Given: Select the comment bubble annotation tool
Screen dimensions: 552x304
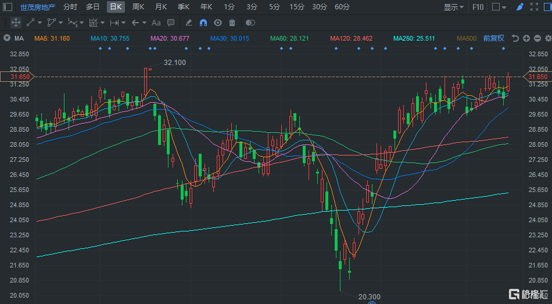Looking at the screenshot, I should coord(171,23).
